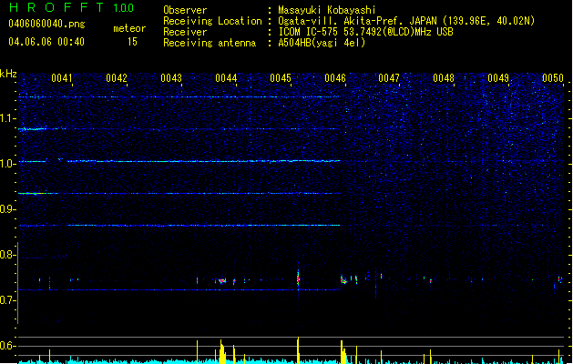Click the 0.8 kHz axis label

[x=7, y=255]
